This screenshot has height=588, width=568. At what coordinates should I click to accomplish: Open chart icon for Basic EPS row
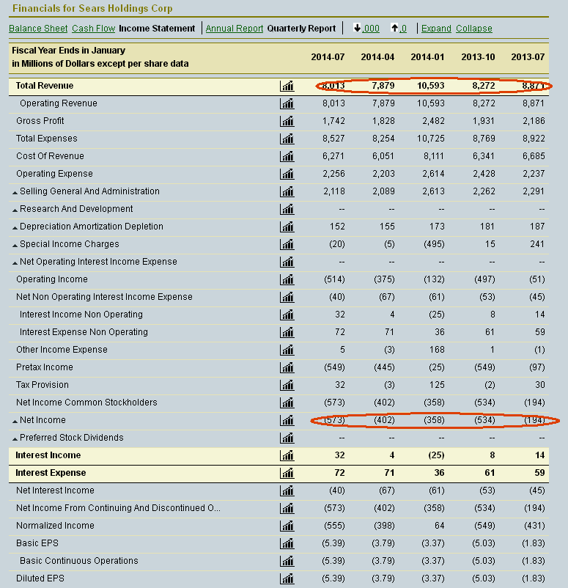[287, 544]
